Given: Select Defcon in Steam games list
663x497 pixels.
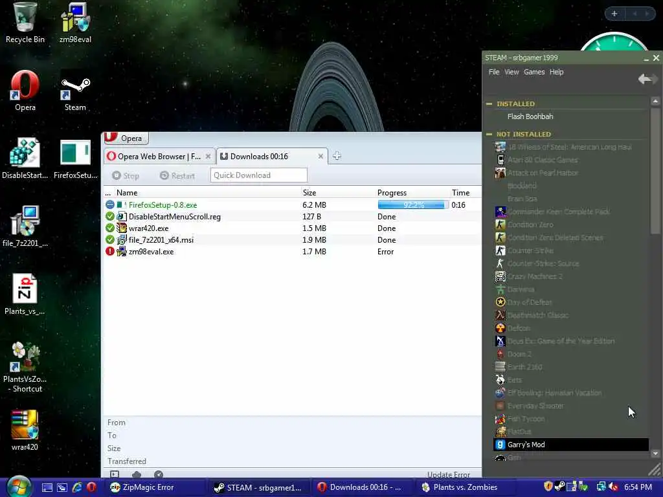Looking at the screenshot, I should [571, 328].
